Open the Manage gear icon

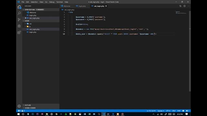point(19,106)
